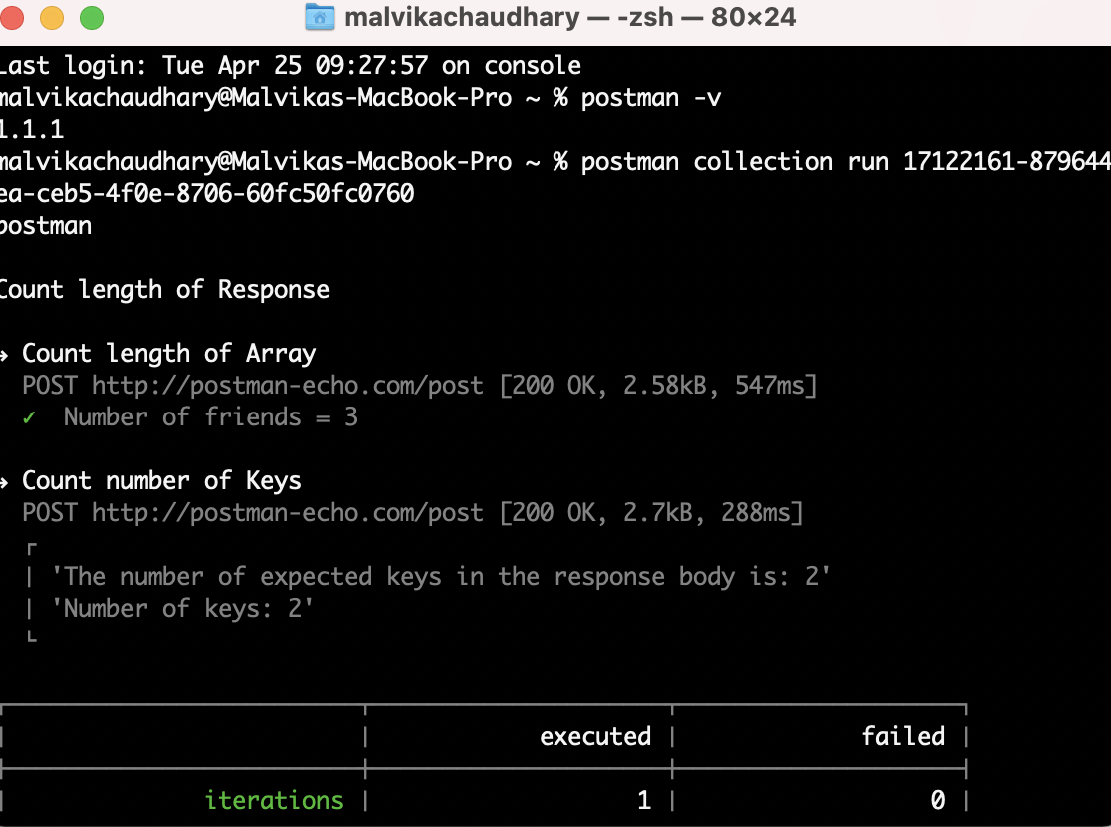Click the 'executed' column header

pos(595,736)
